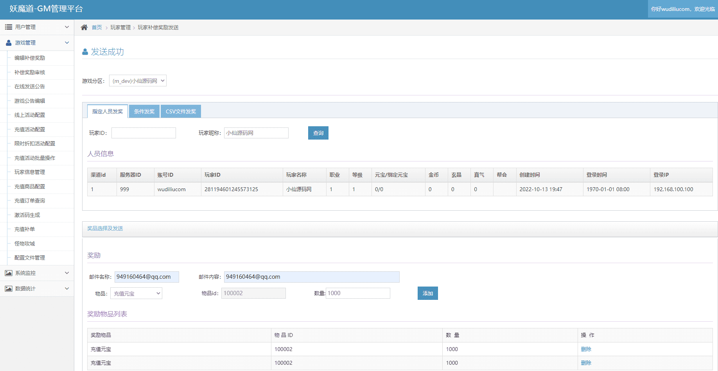Click the 玩家ID input field
This screenshot has height=371, width=718.
[x=144, y=133]
